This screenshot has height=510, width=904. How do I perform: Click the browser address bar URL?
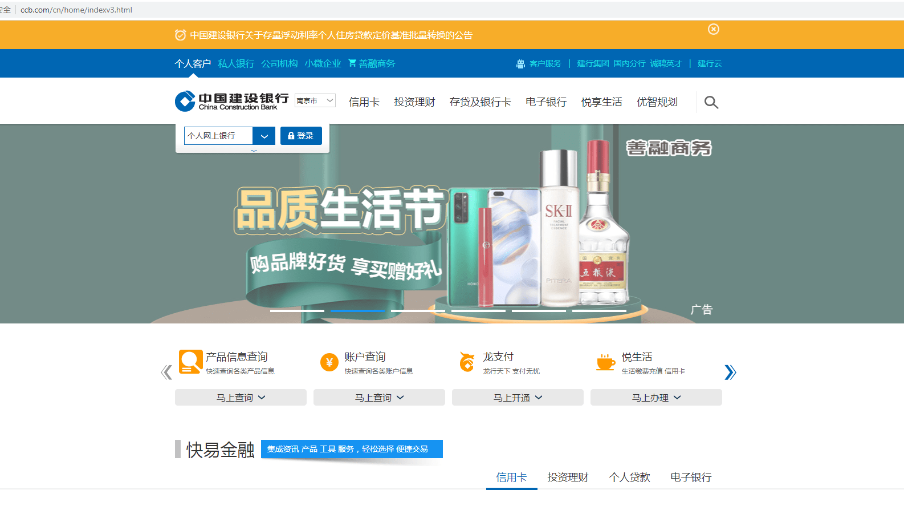[76, 10]
